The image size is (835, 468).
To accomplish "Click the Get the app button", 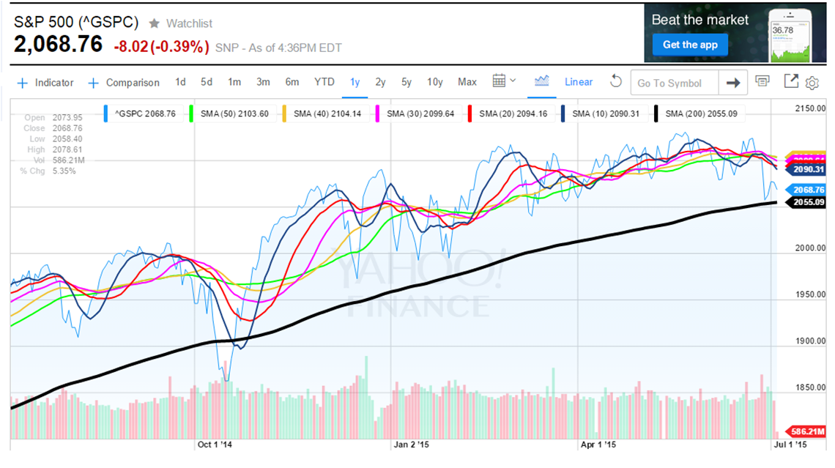I will [x=690, y=45].
